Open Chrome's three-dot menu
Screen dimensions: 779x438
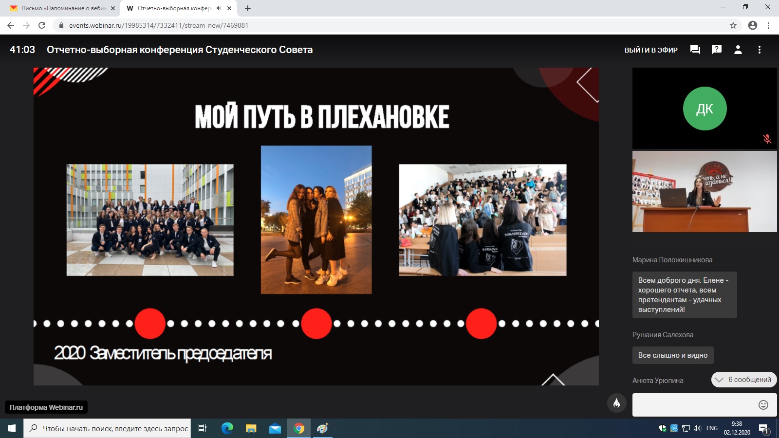(x=769, y=25)
